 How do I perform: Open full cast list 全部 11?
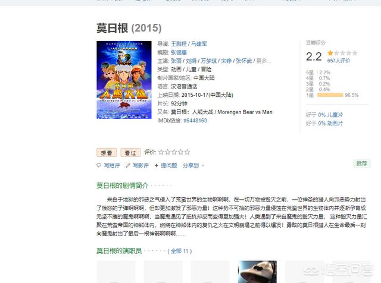tap(180, 251)
